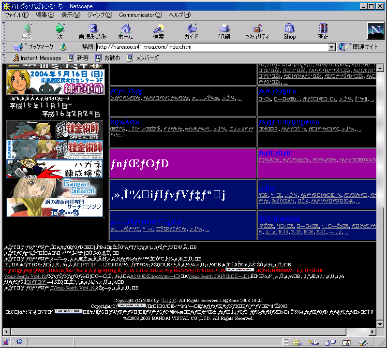
Task: Click the page location icon beside 場所
Action: (x=63, y=47)
